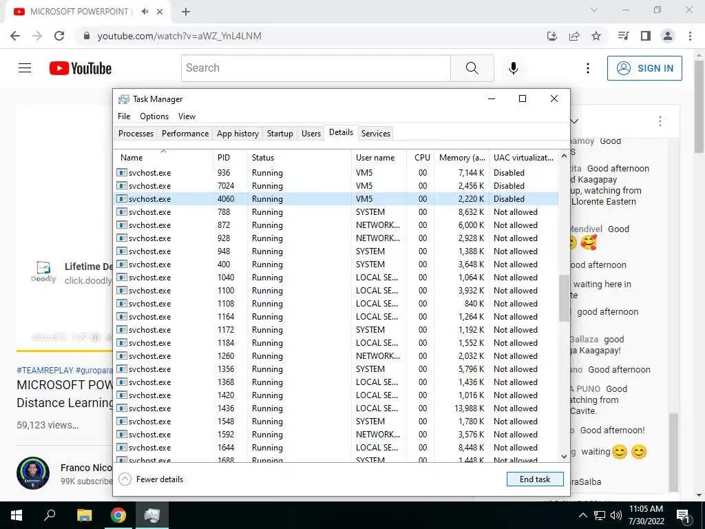Sort by the PID column header

tap(230, 158)
